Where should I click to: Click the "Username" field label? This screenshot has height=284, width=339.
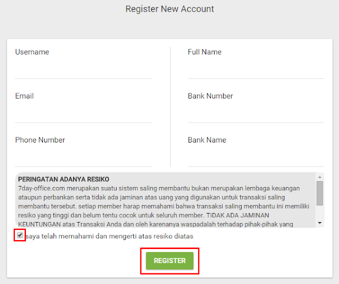point(32,52)
